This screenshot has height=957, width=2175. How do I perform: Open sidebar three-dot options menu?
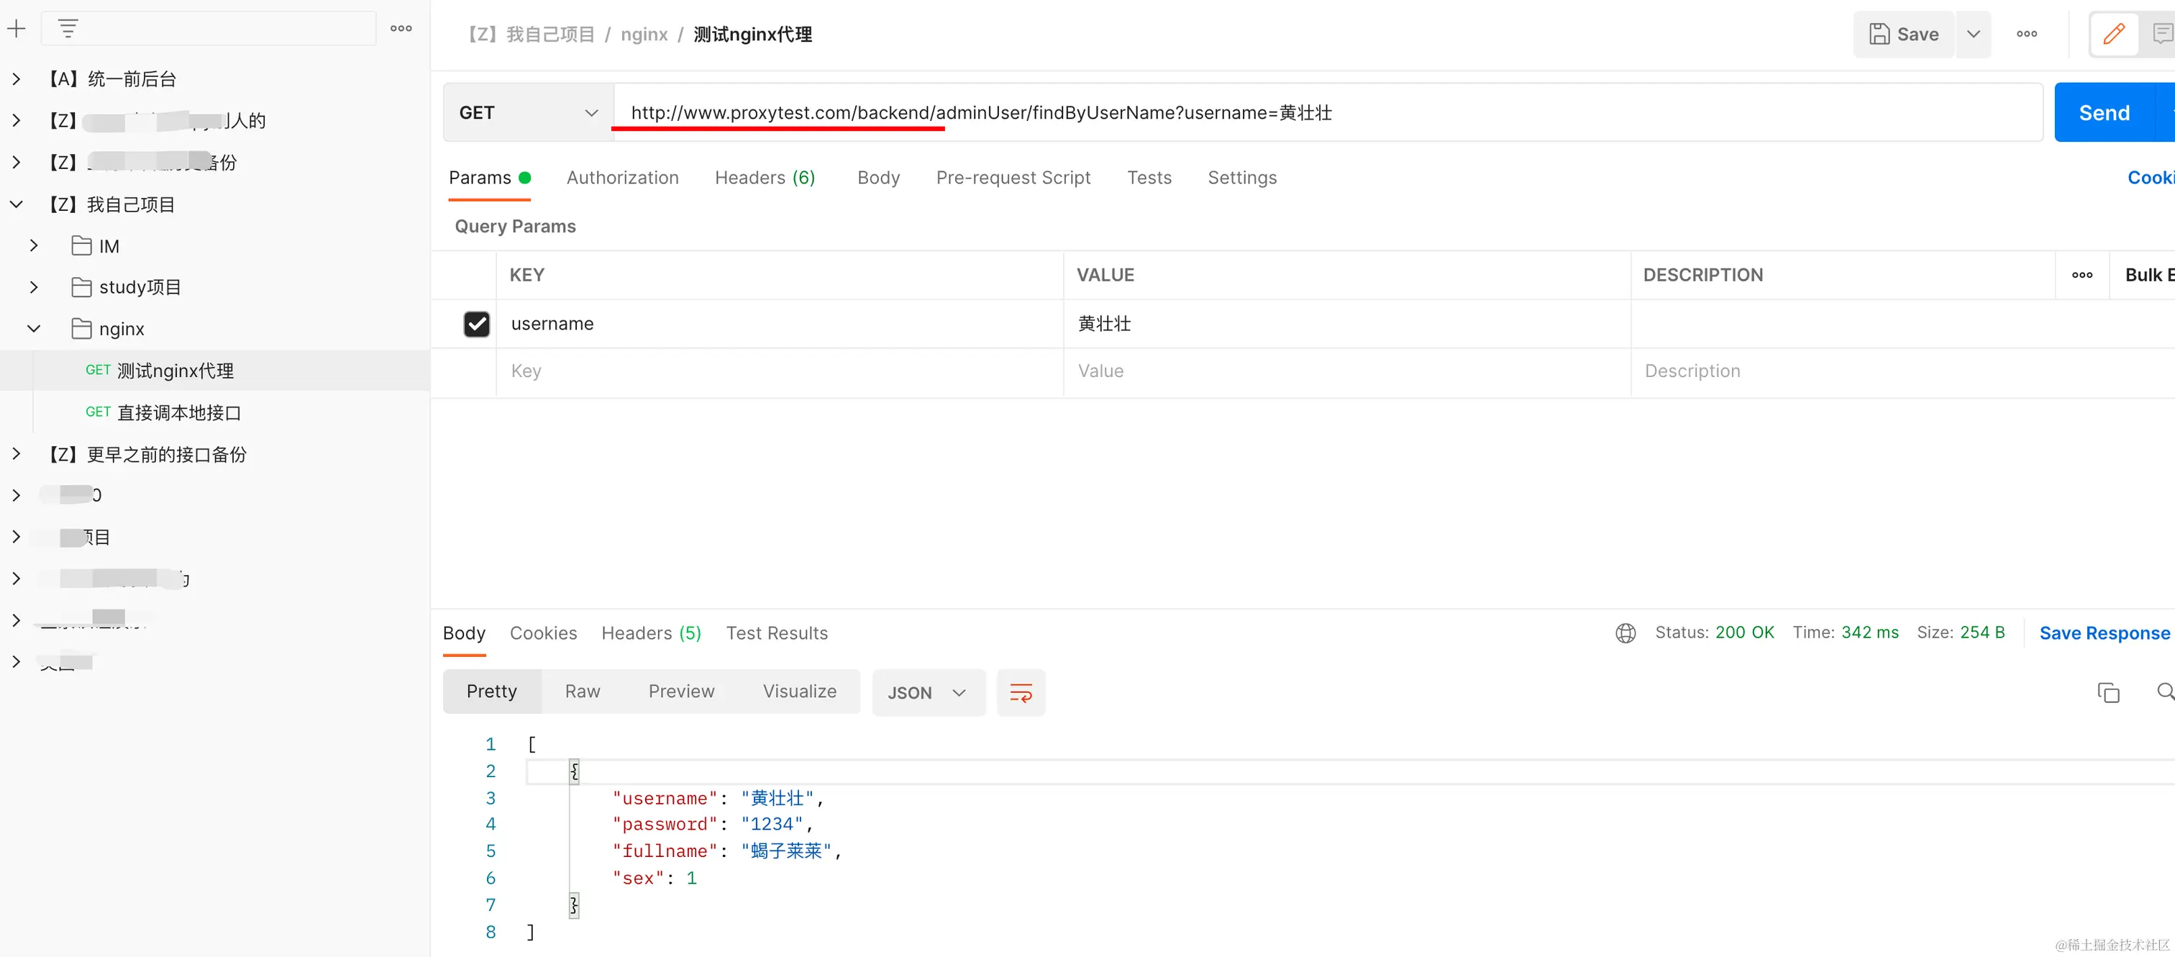(x=401, y=29)
